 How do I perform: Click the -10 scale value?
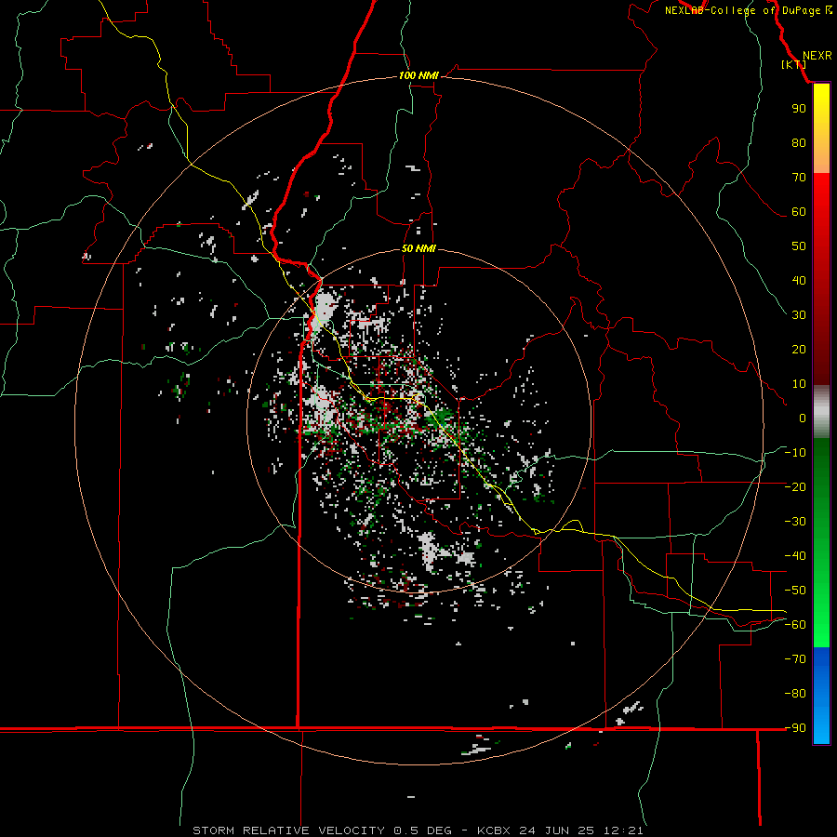[x=795, y=453]
